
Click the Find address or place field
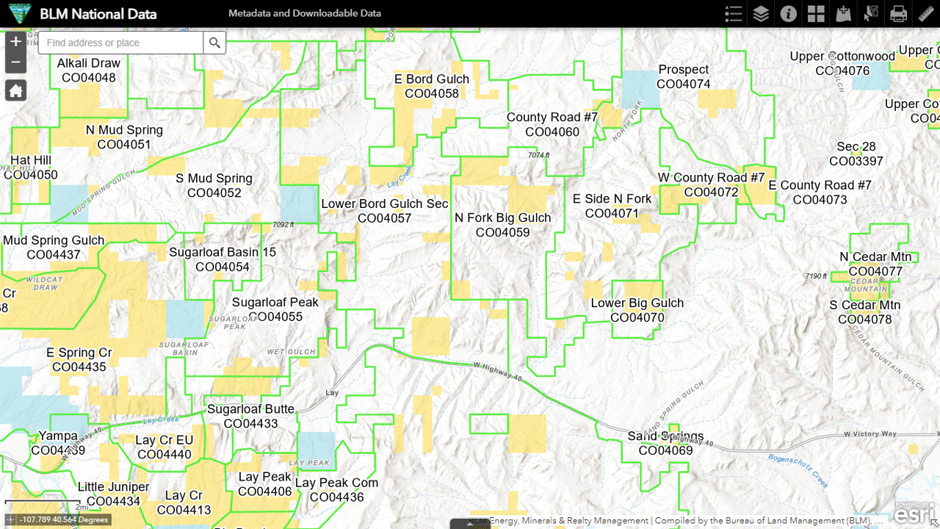pyautogui.click(x=121, y=43)
